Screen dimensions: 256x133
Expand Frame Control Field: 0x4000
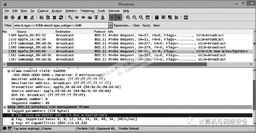[9, 71]
